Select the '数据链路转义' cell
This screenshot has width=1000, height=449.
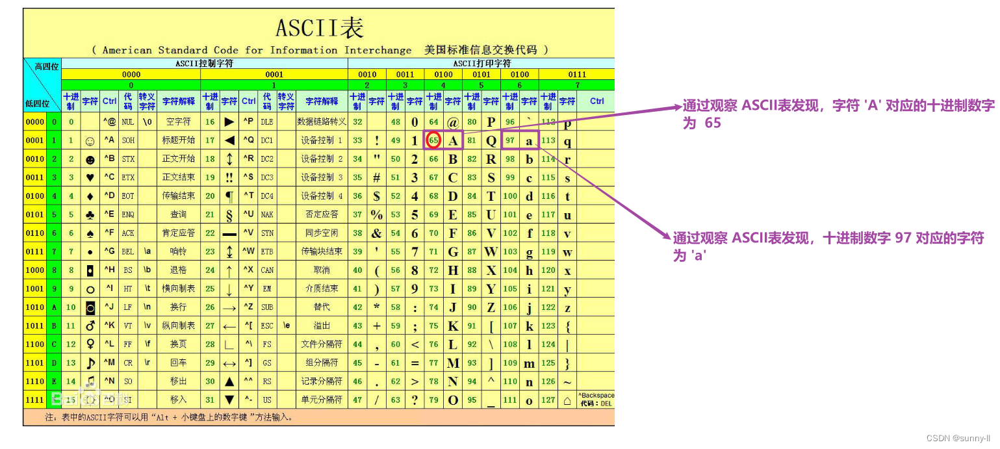tap(322, 122)
